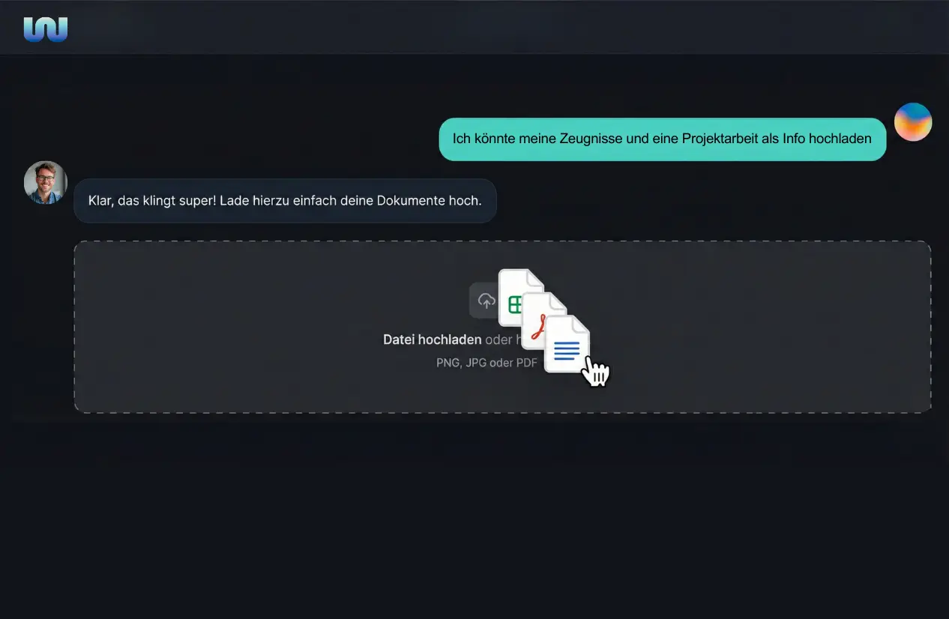Select the blue text document icon
949x619 pixels.
(x=567, y=344)
